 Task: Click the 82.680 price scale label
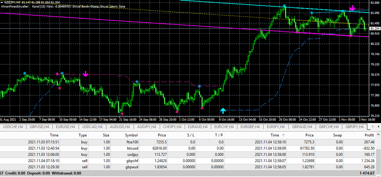point(375,3)
